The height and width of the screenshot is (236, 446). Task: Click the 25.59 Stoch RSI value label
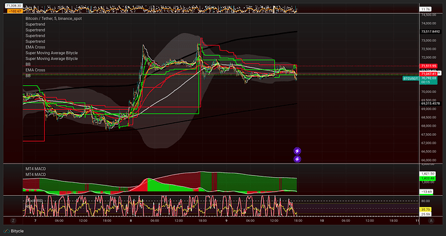coord(426,214)
